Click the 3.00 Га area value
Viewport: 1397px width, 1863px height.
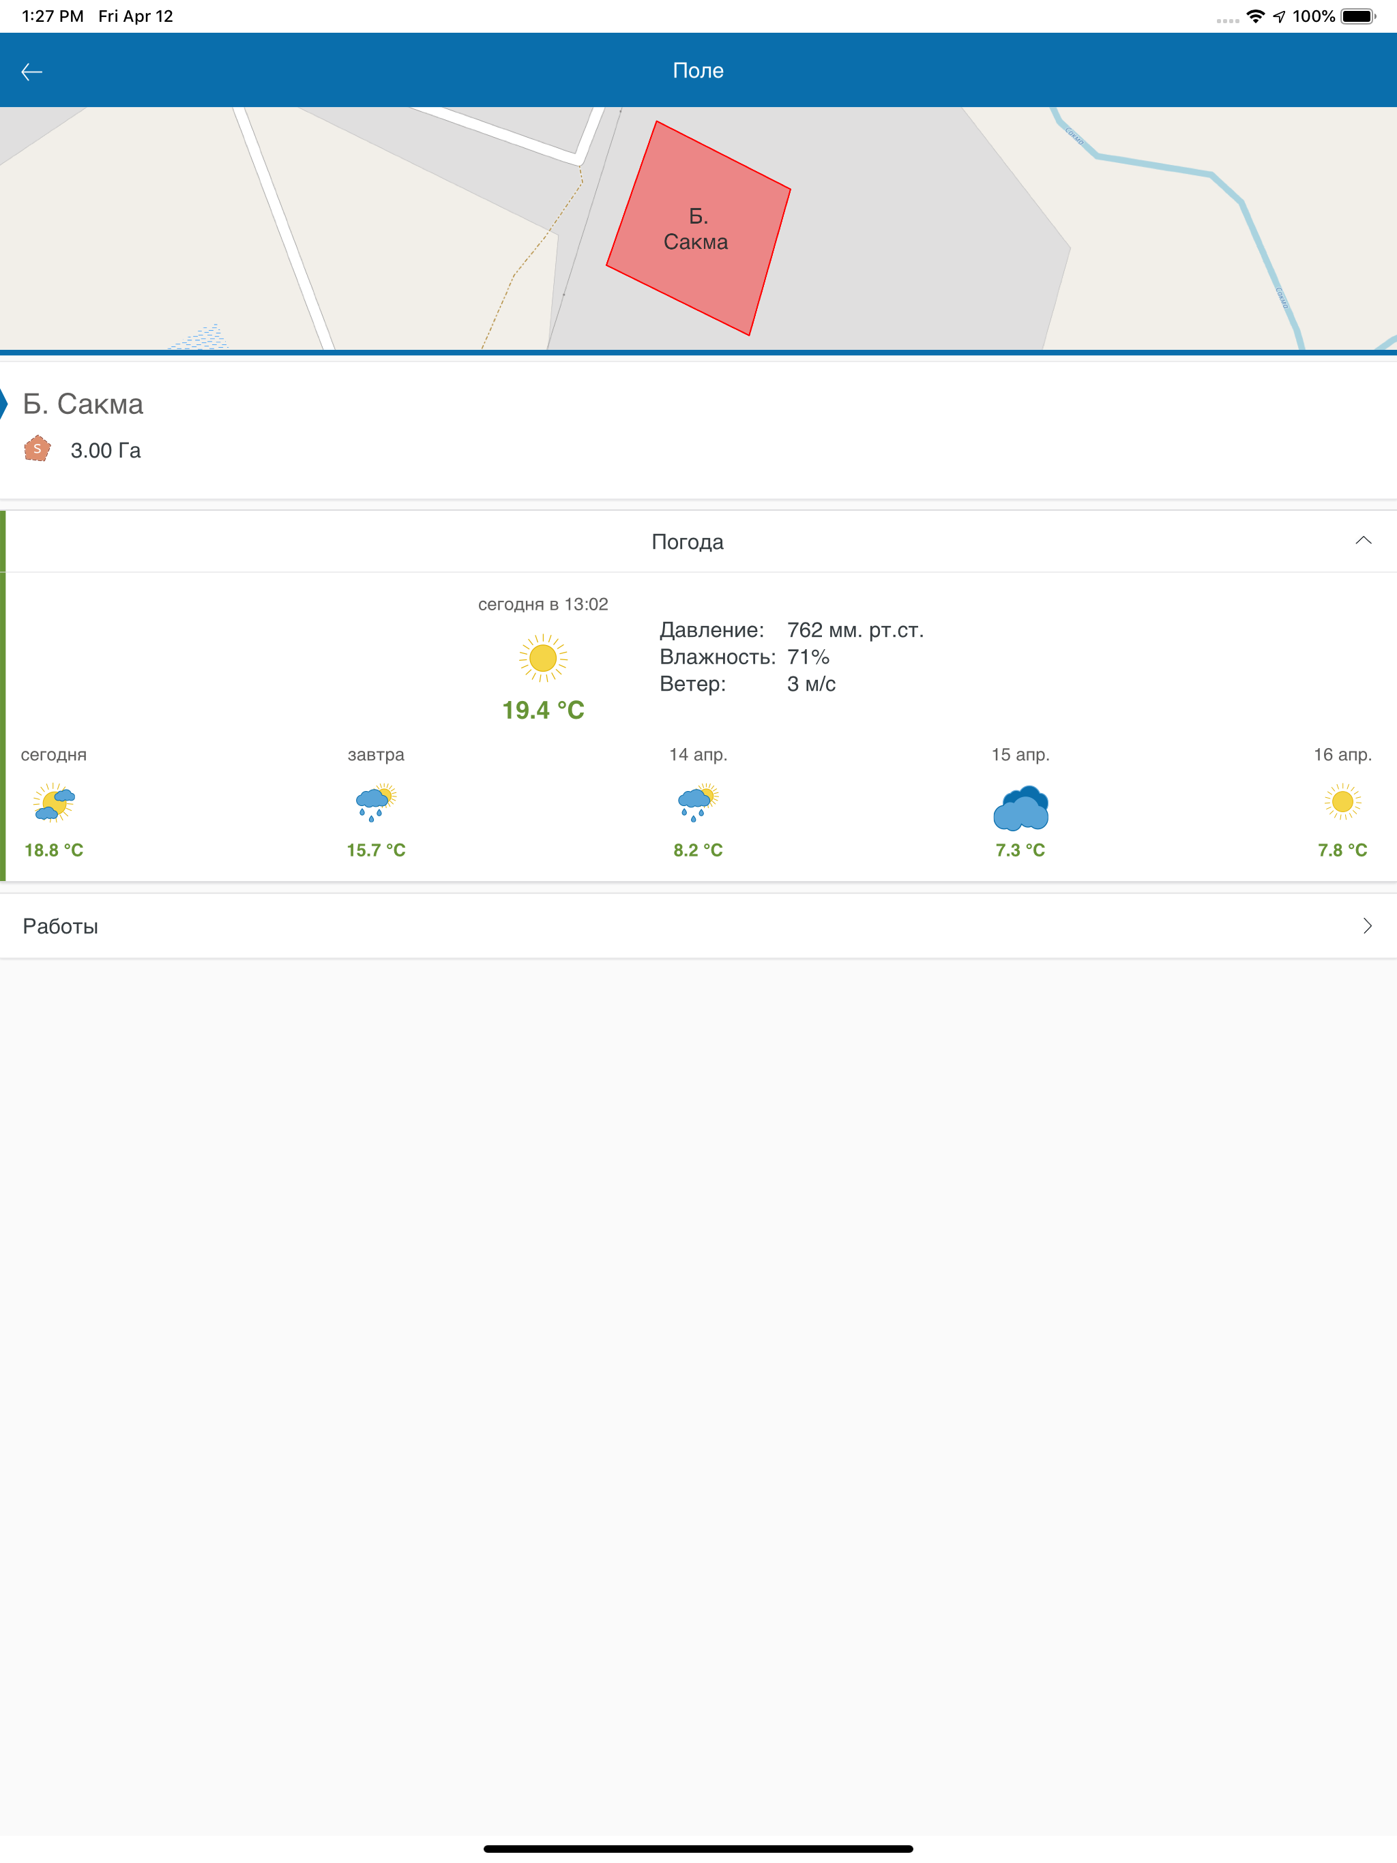pyautogui.click(x=105, y=451)
